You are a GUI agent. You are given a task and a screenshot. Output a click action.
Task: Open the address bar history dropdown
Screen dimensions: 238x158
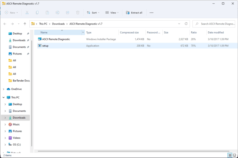point(179,24)
